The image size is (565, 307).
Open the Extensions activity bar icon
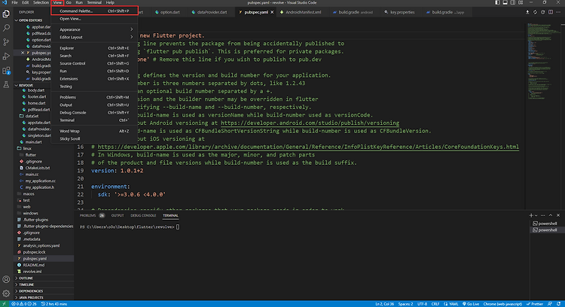[x=6, y=71]
